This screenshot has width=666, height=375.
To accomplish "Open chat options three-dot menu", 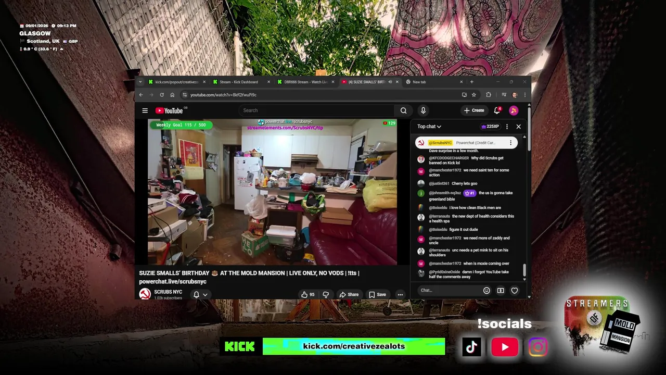I will pyautogui.click(x=507, y=127).
